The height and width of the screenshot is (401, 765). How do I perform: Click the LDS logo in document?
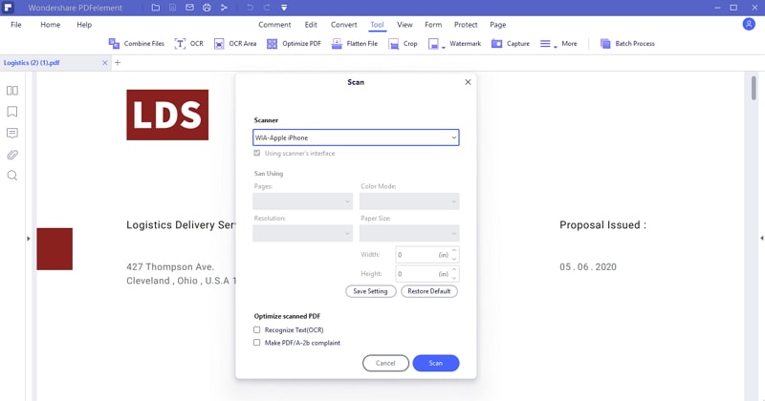[167, 115]
